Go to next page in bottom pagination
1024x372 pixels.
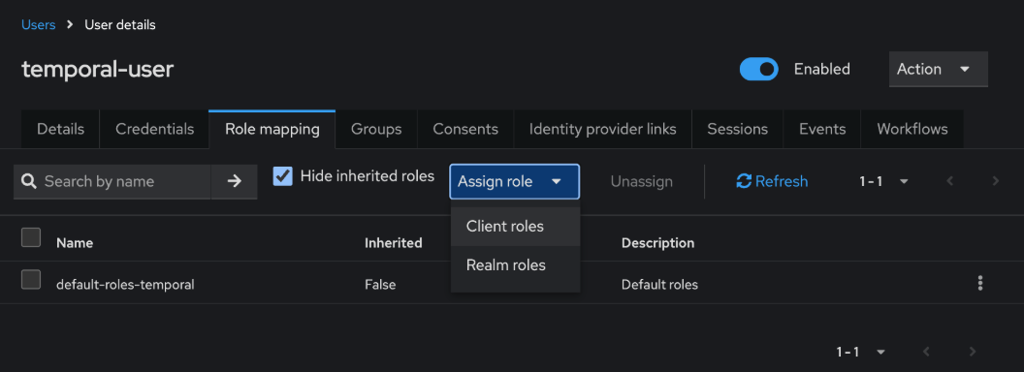tap(973, 352)
